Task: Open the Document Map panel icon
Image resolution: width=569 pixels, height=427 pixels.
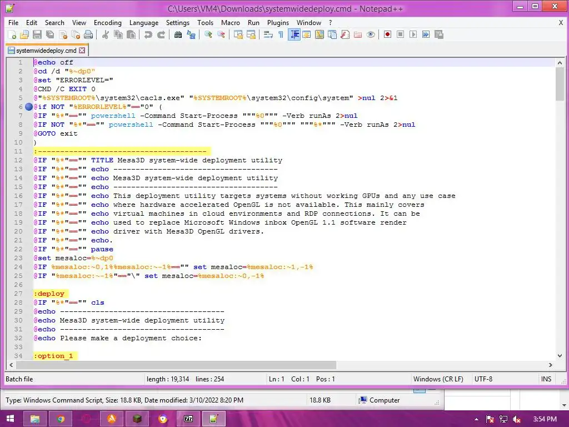Action: pyautogui.click(x=320, y=34)
